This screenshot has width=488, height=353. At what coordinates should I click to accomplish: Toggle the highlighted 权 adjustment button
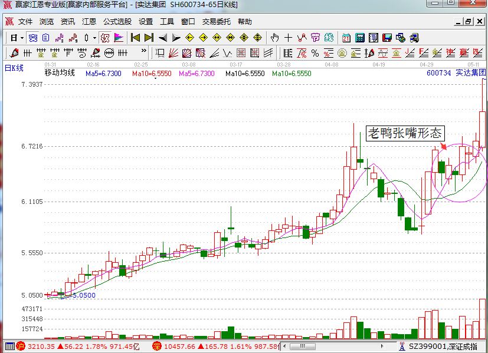point(105,38)
